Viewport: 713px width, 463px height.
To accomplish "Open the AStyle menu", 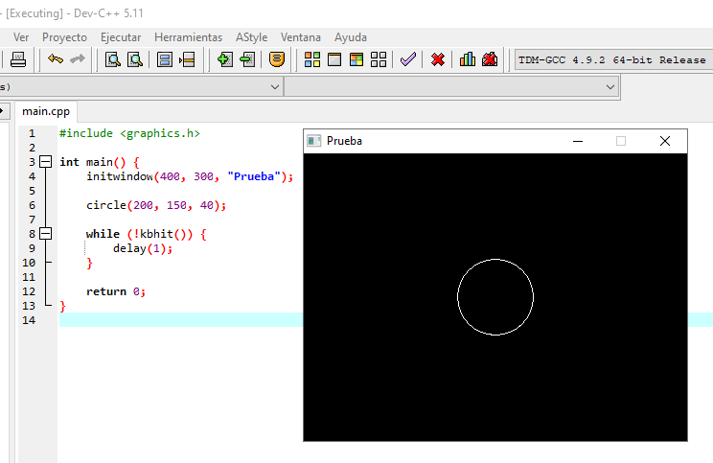I will (251, 37).
